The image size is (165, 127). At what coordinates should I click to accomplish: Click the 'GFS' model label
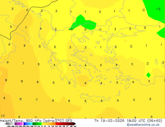tap(69, 121)
